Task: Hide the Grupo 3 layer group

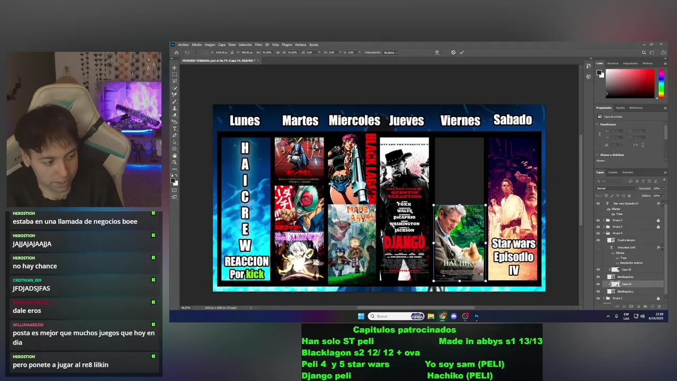Action: point(598,220)
